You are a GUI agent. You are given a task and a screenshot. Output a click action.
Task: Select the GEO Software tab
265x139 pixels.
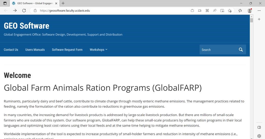click(35, 3)
